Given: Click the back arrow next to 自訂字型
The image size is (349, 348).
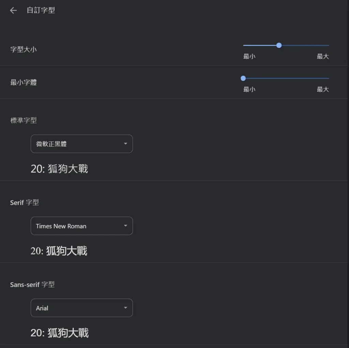Looking at the screenshot, I should 13,10.
